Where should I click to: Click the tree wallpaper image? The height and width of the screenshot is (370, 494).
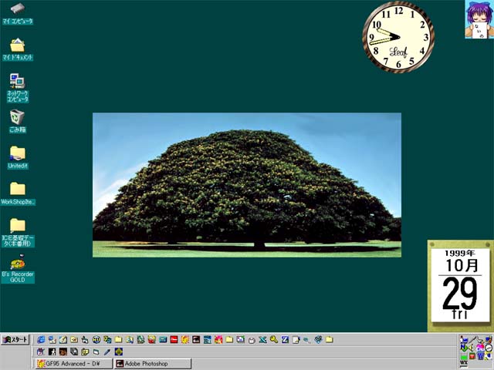click(x=247, y=185)
